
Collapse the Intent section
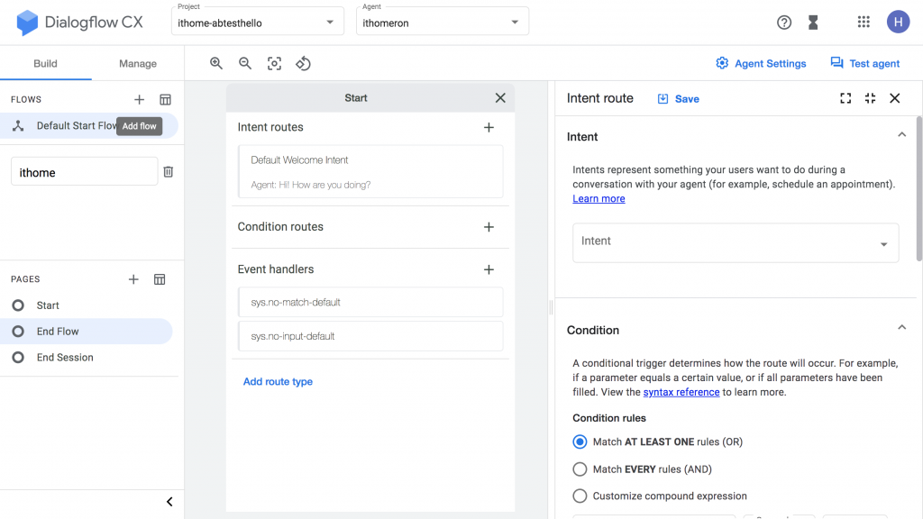click(x=901, y=135)
